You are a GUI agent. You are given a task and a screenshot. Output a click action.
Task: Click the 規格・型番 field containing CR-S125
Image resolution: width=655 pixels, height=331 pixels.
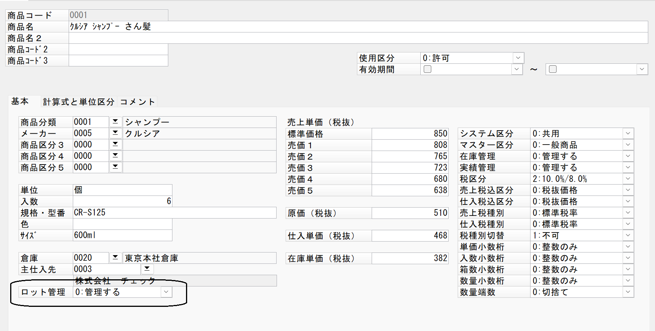tap(174, 212)
